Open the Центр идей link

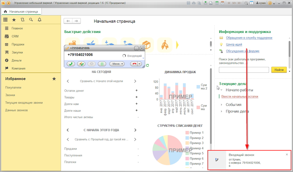[x=234, y=44]
